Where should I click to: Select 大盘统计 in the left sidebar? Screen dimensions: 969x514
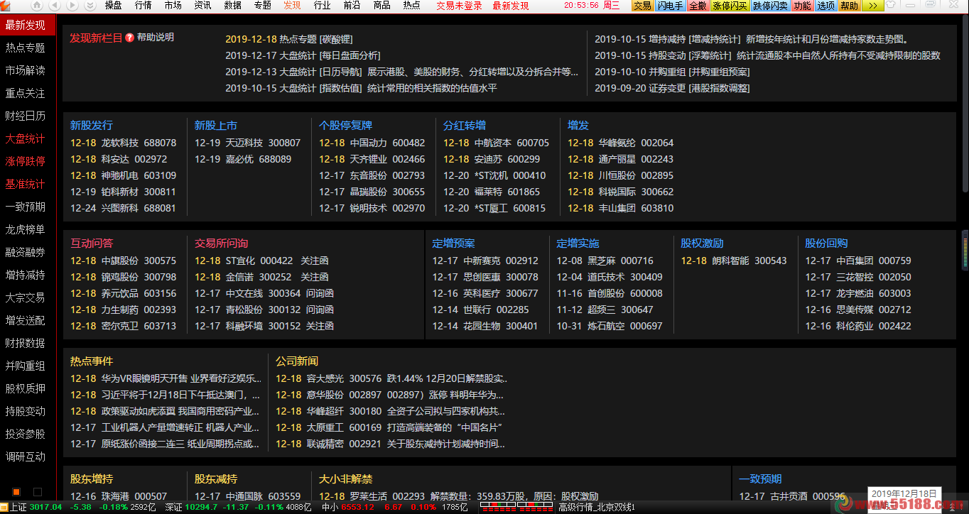(26, 138)
